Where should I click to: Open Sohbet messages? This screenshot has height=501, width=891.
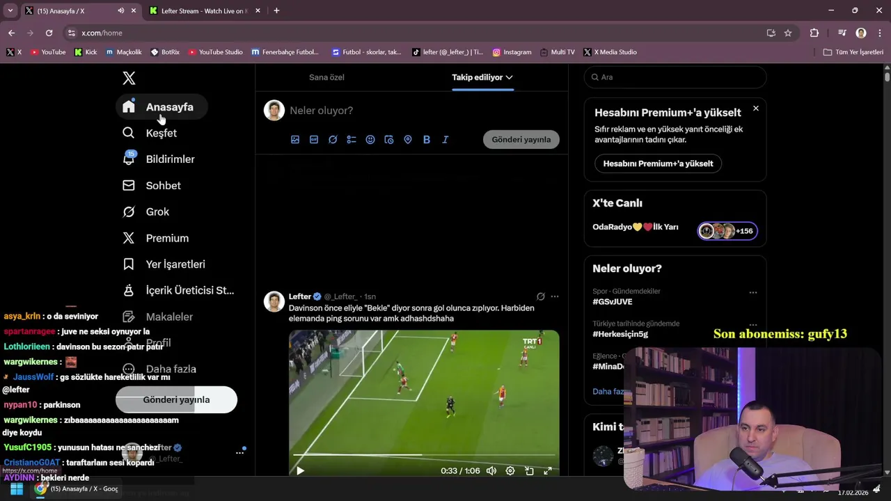tap(152, 186)
